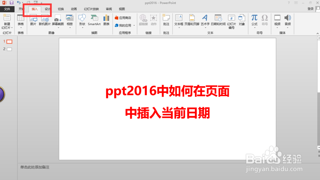Open ribbon display options icon

click(x=296, y=3)
